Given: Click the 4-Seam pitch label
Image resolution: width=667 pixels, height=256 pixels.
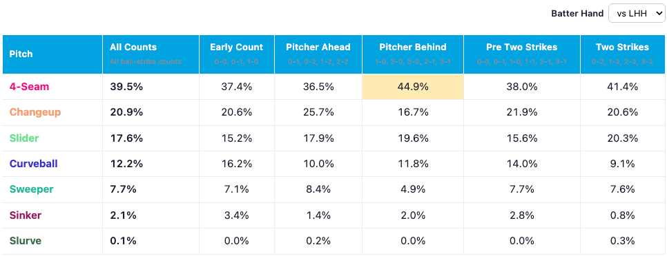Looking at the screenshot, I should click(30, 87).
